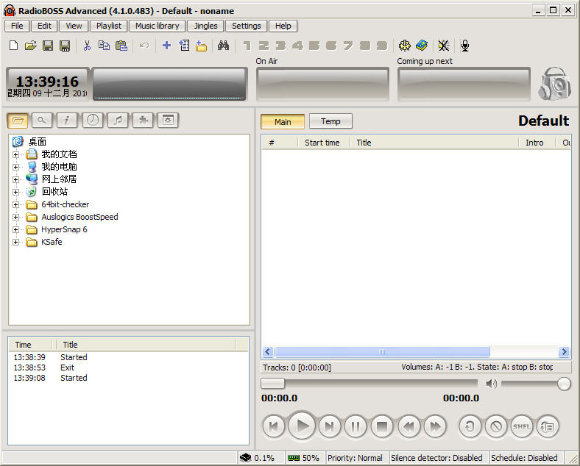Toggle the SHFL shuffle button
Image resolution: width=580 pixels, height=466 pixels.
point(521,426)
